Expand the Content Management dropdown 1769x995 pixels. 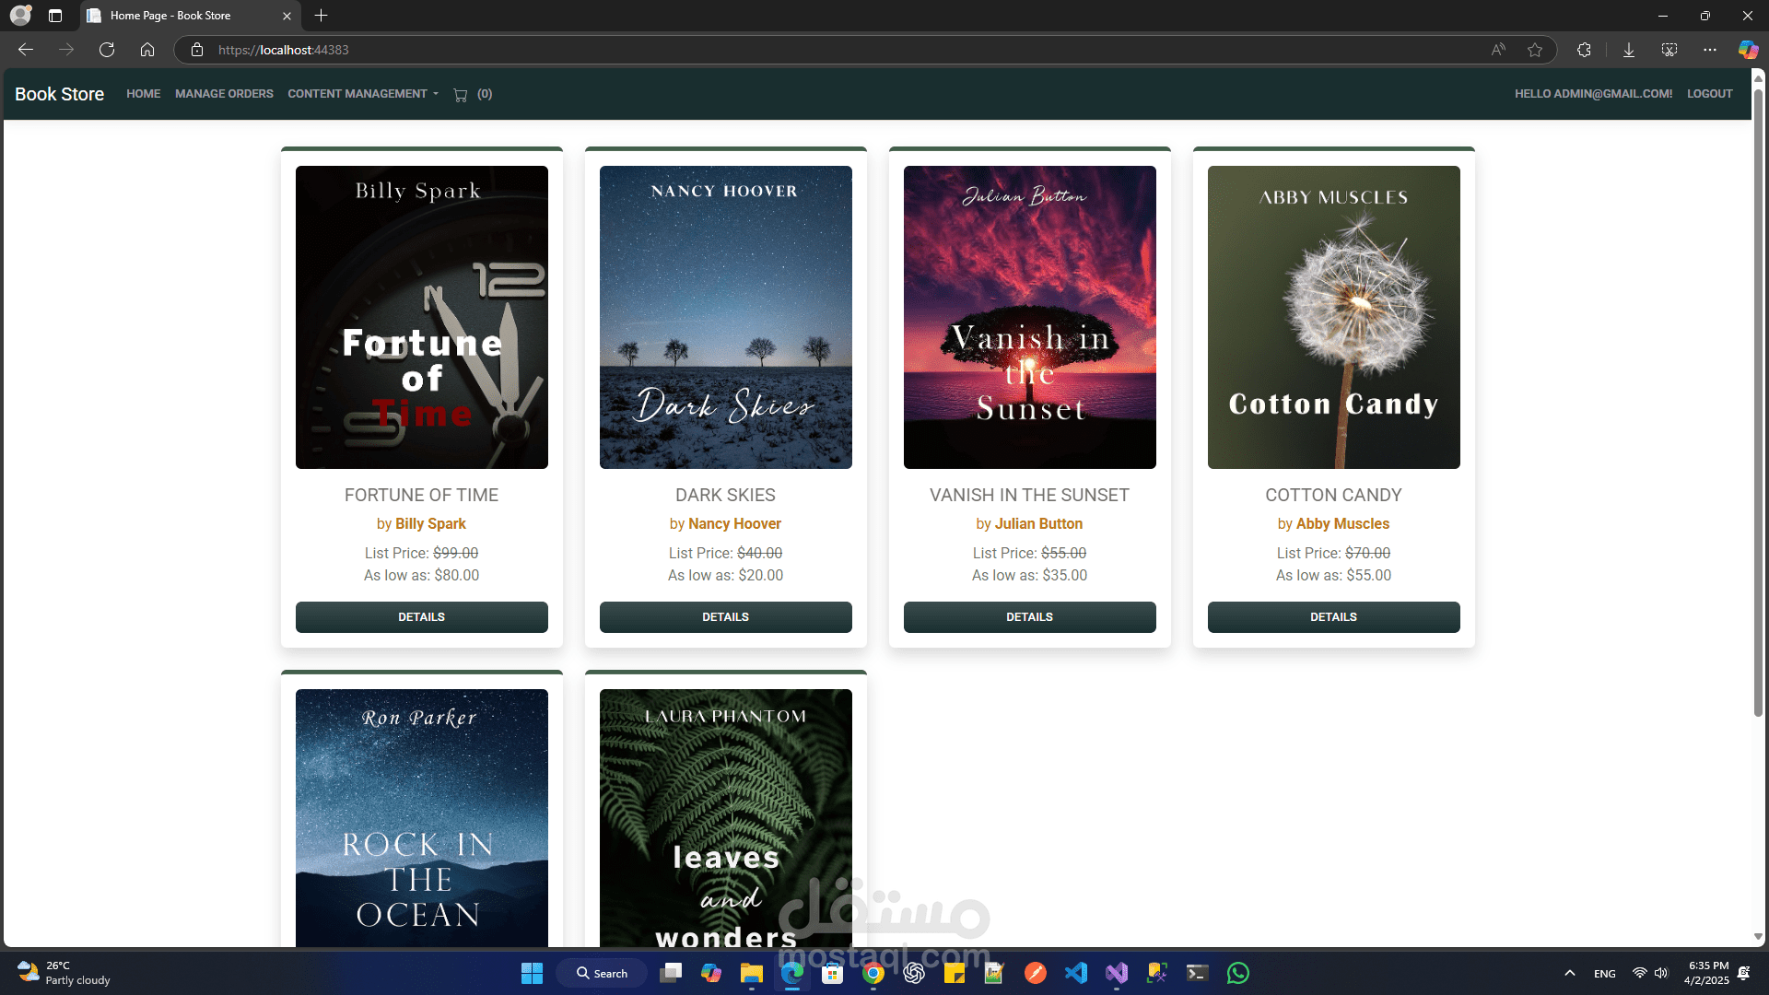(363, 94)
